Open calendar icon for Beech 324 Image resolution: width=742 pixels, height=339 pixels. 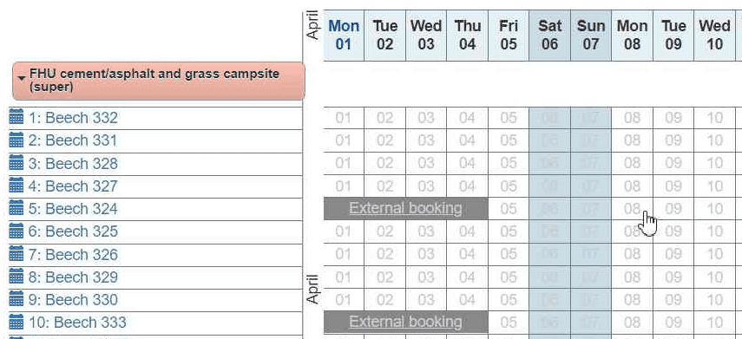tap(16, 208)
